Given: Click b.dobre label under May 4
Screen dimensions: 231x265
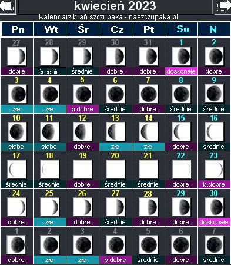Looking at the screenshot, I should [x=115, y=260].
